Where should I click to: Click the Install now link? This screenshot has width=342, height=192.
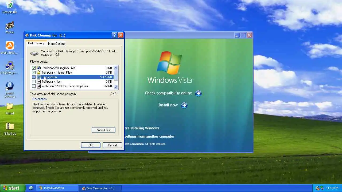tap(168, 105)
